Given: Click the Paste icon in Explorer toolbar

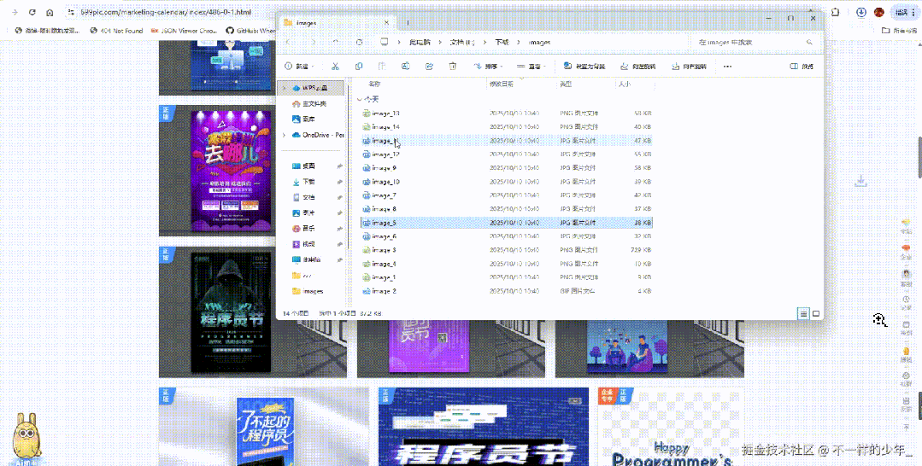Looking at the screenshot, I should [382, 67].
